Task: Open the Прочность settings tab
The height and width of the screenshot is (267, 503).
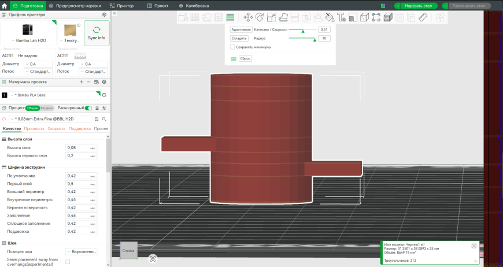Action: [x=34, y=128]
